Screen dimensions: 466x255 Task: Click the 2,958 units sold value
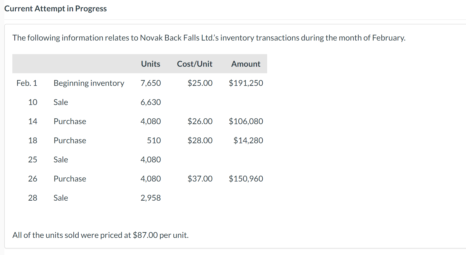tap(150, 198)
